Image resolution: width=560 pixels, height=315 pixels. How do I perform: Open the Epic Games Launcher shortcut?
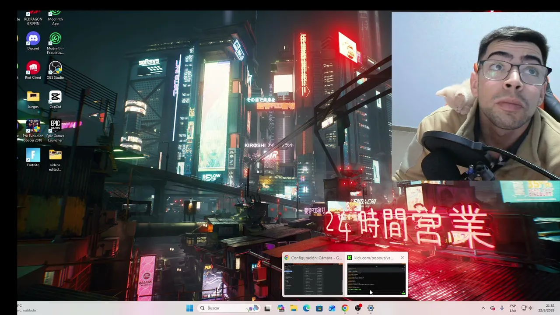[55, 130]
